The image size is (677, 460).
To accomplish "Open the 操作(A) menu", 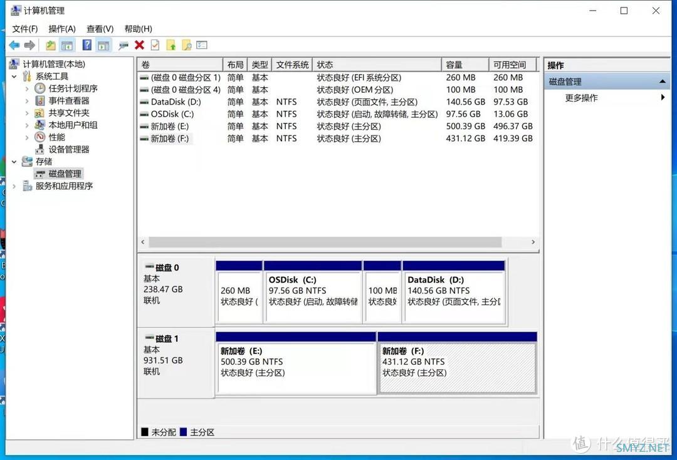I will 61,29.
